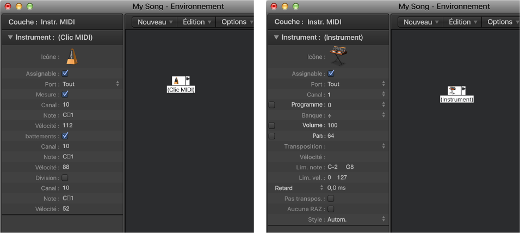520x233 pixels.
Task: Click the output flag on the Clic MIDI object
Action: pos(187,81)
